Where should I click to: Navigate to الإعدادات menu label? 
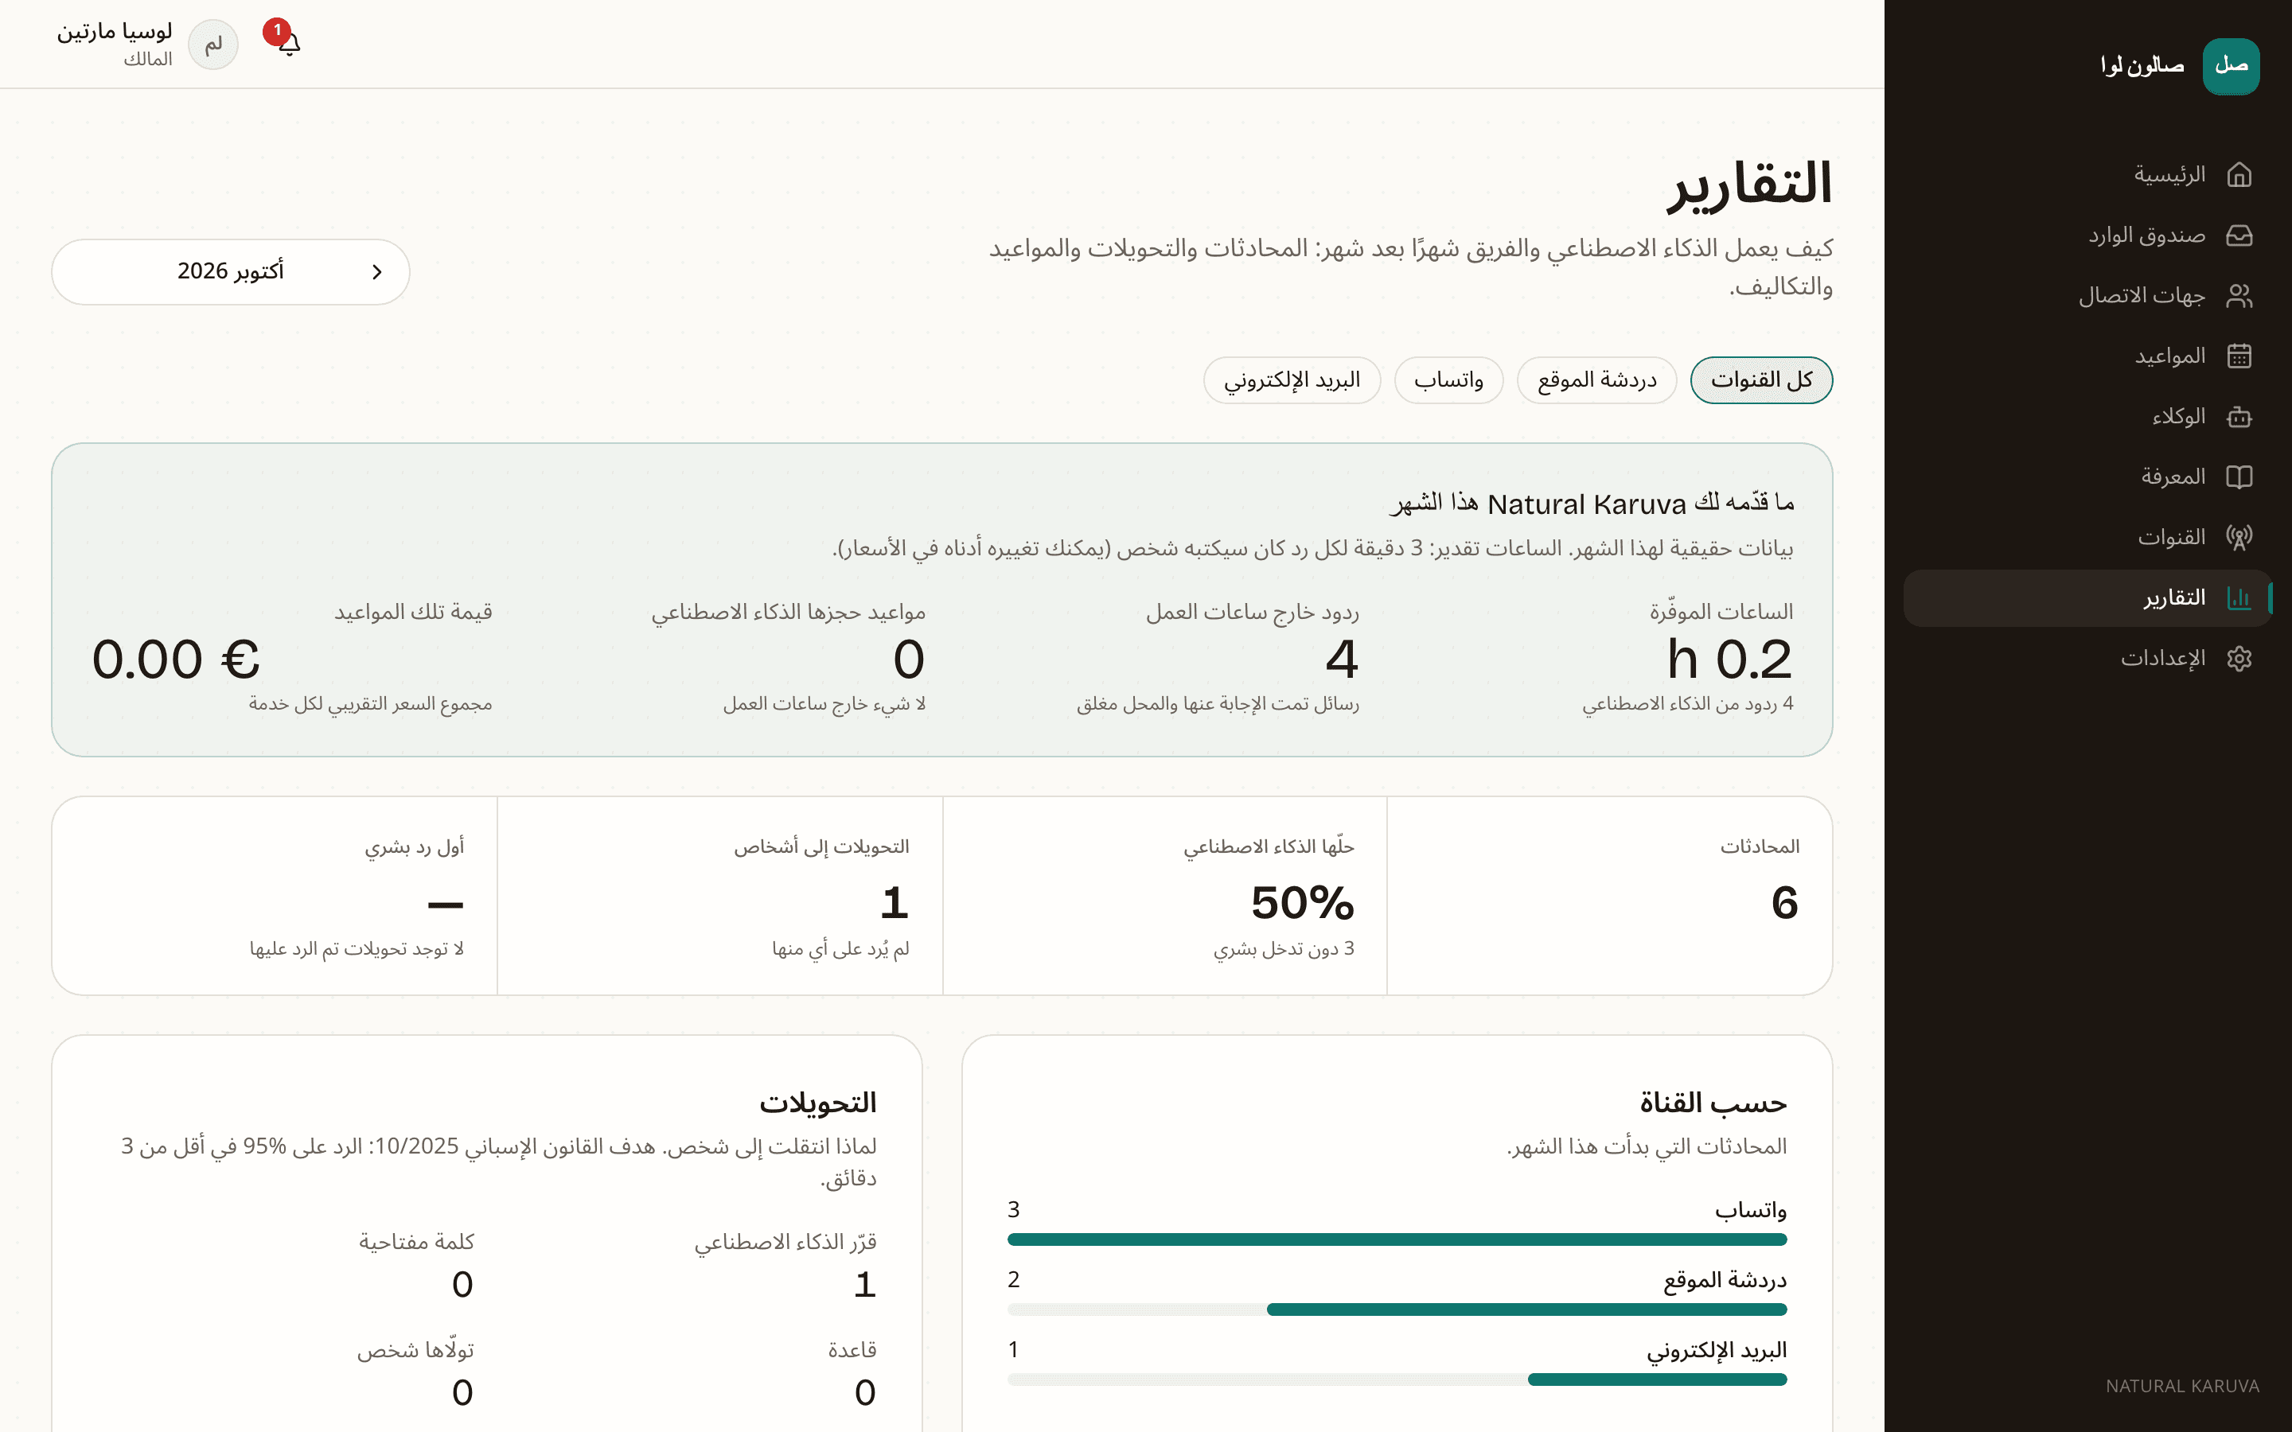point(2163,660)
